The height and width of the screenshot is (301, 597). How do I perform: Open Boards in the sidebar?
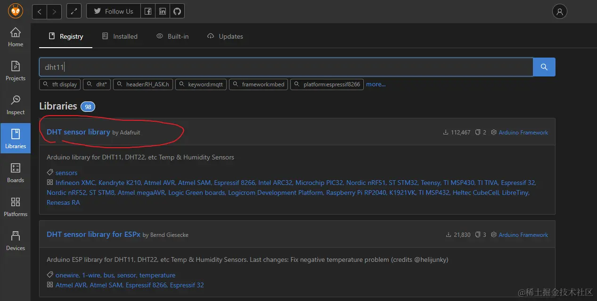pos(16,173)
